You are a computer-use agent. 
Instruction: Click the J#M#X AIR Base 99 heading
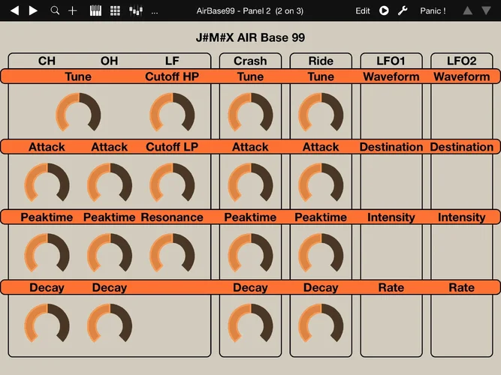coord(250,37)
